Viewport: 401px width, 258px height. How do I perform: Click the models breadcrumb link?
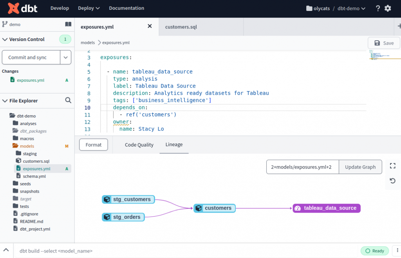(x=88, y=43)
